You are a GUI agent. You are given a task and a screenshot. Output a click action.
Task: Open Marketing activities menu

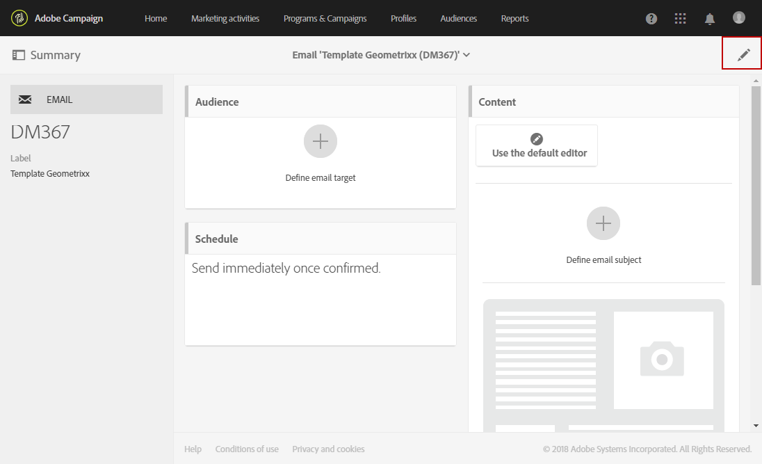(x=225, y=19)
